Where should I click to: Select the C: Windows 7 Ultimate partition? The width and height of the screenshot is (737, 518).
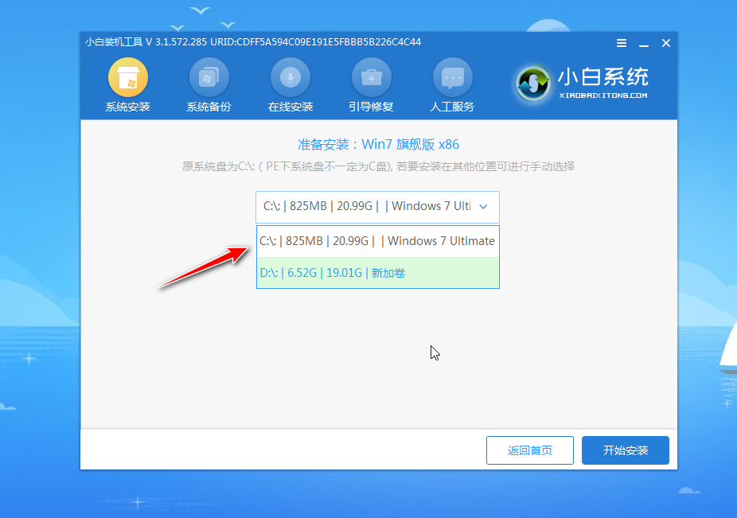click(x=377, y=240)
